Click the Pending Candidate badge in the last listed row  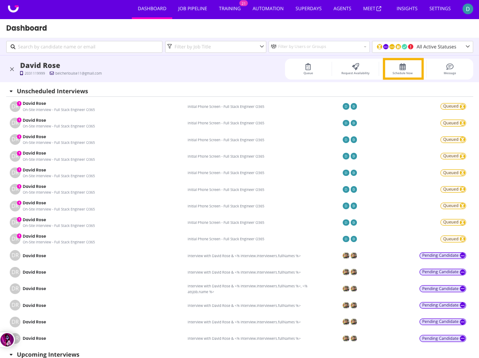443,338
